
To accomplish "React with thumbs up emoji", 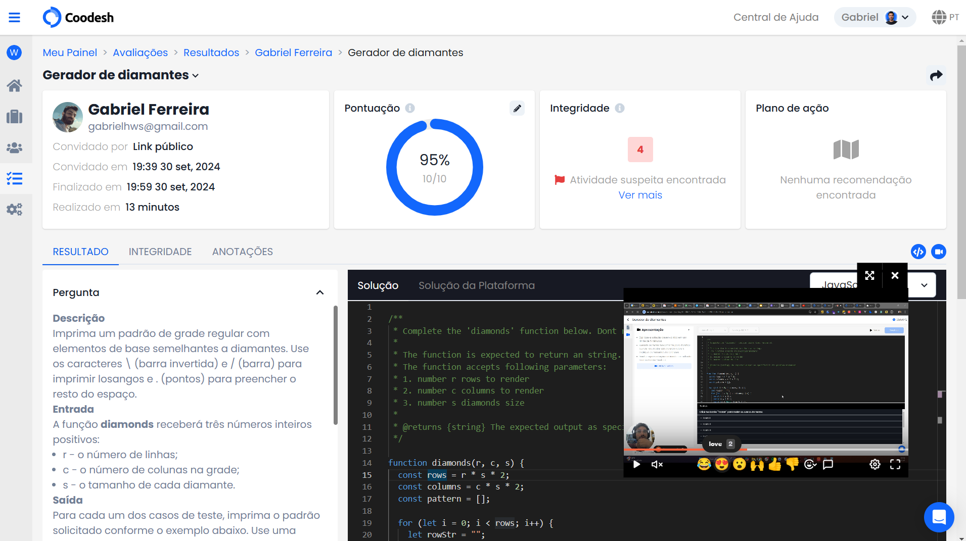I will pos(774,465).
